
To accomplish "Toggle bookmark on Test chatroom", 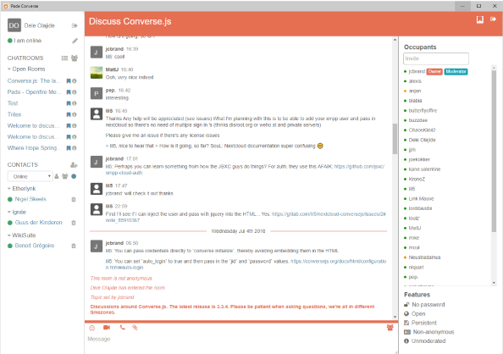I will tap(69, 103).
